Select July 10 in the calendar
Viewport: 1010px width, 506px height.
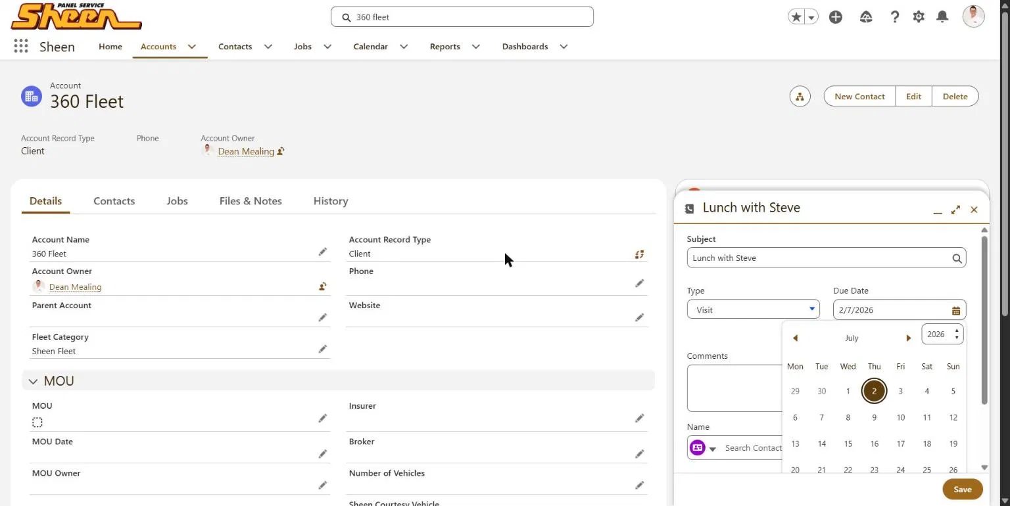(901, 417)
